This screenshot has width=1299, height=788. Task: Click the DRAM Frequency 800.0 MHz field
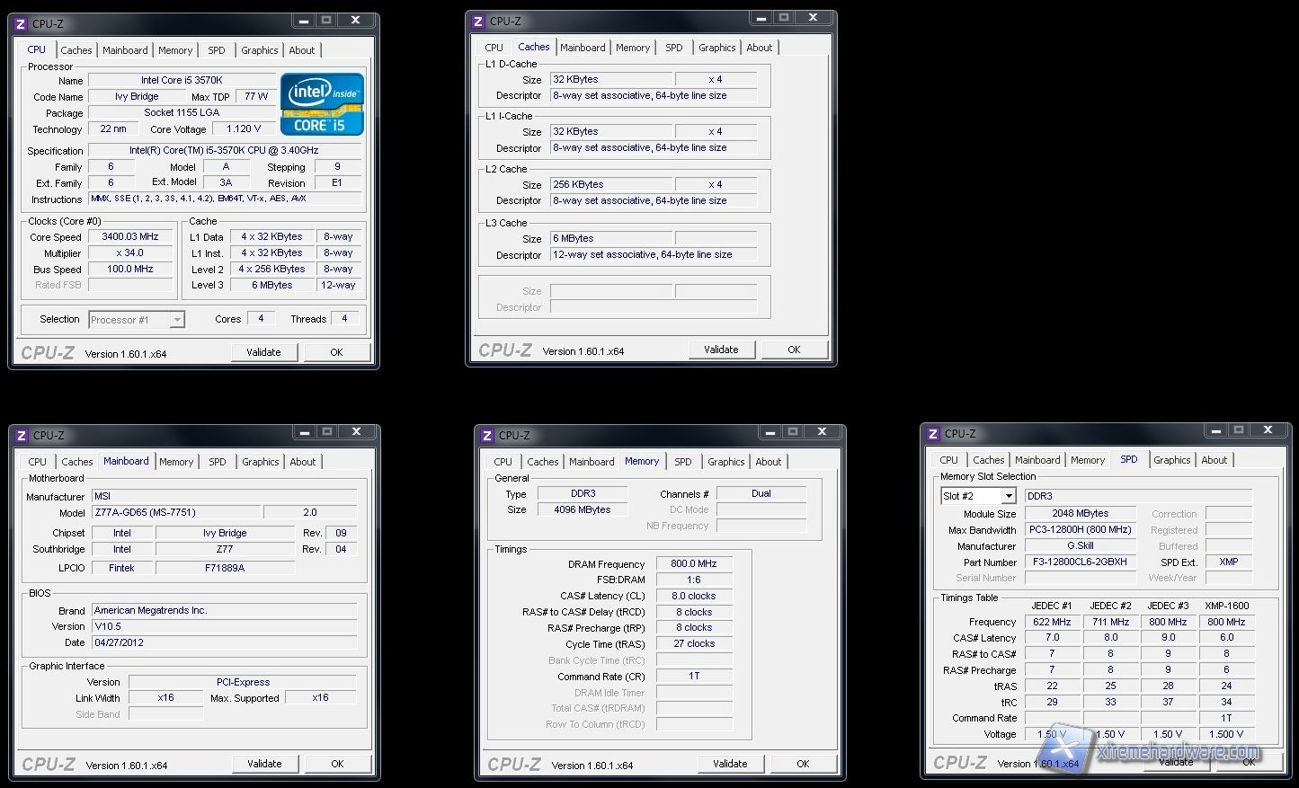[x=693, y=563]
